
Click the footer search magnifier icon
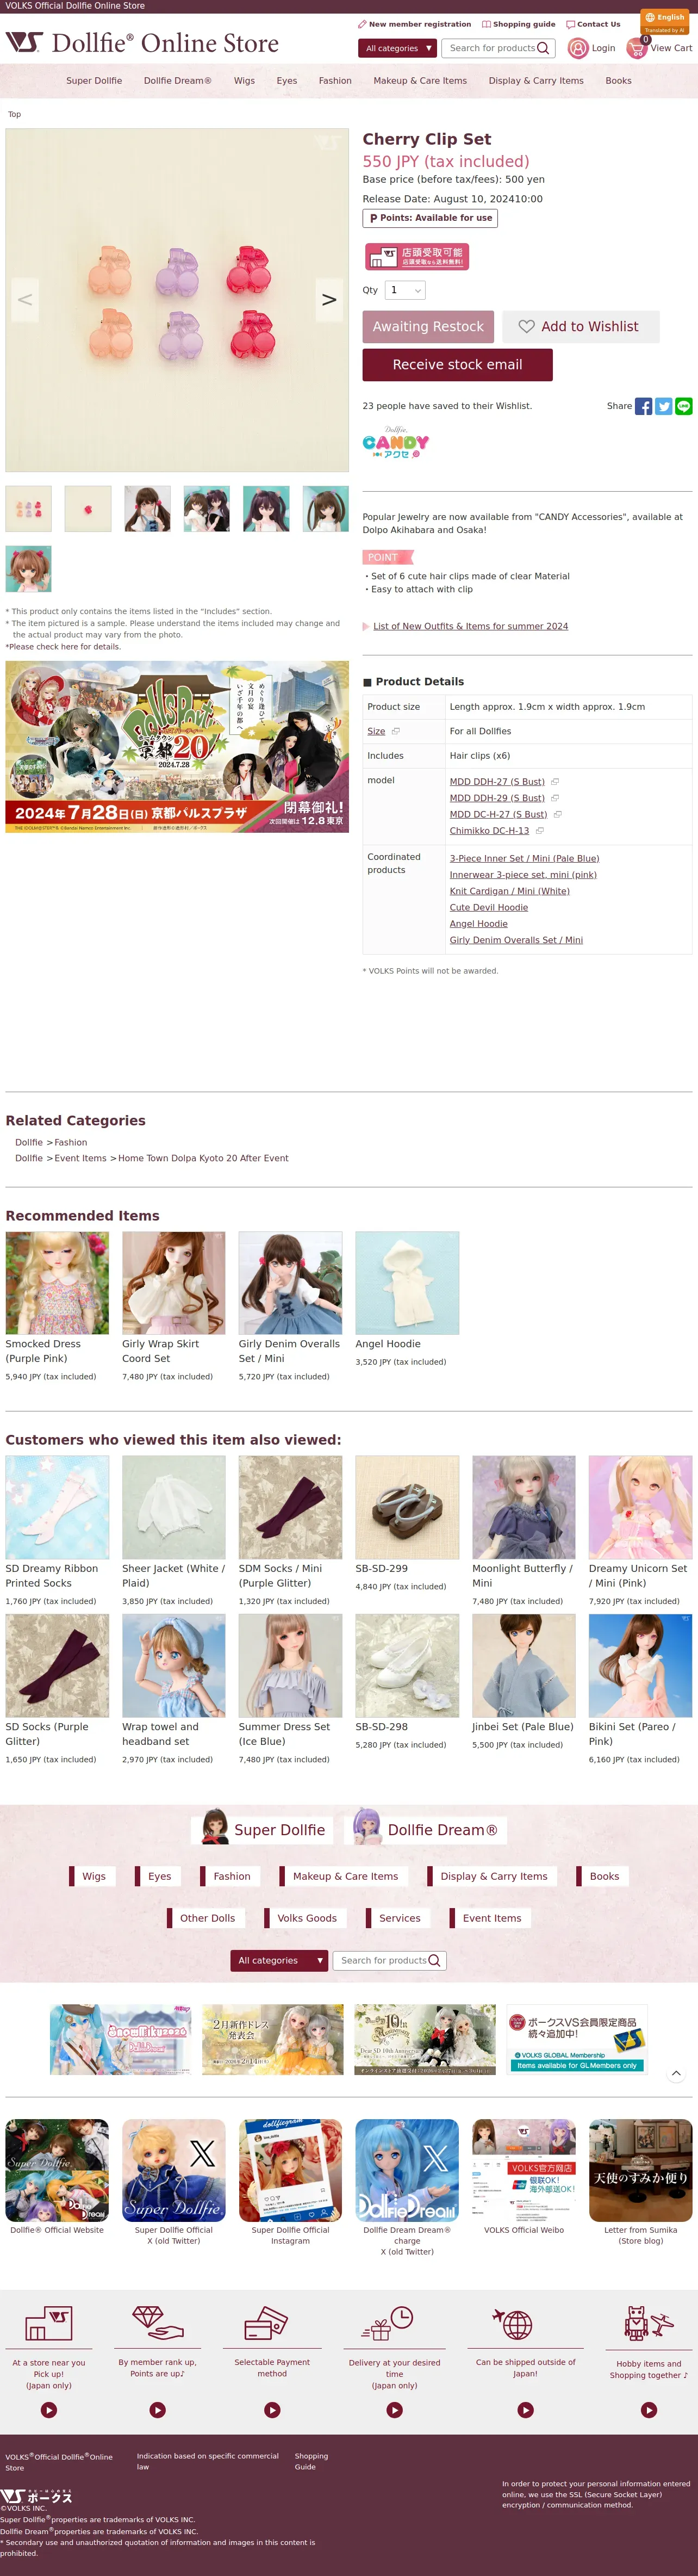pos(434,1961)
